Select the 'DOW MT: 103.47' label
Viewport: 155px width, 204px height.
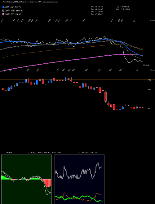point(14,11)
